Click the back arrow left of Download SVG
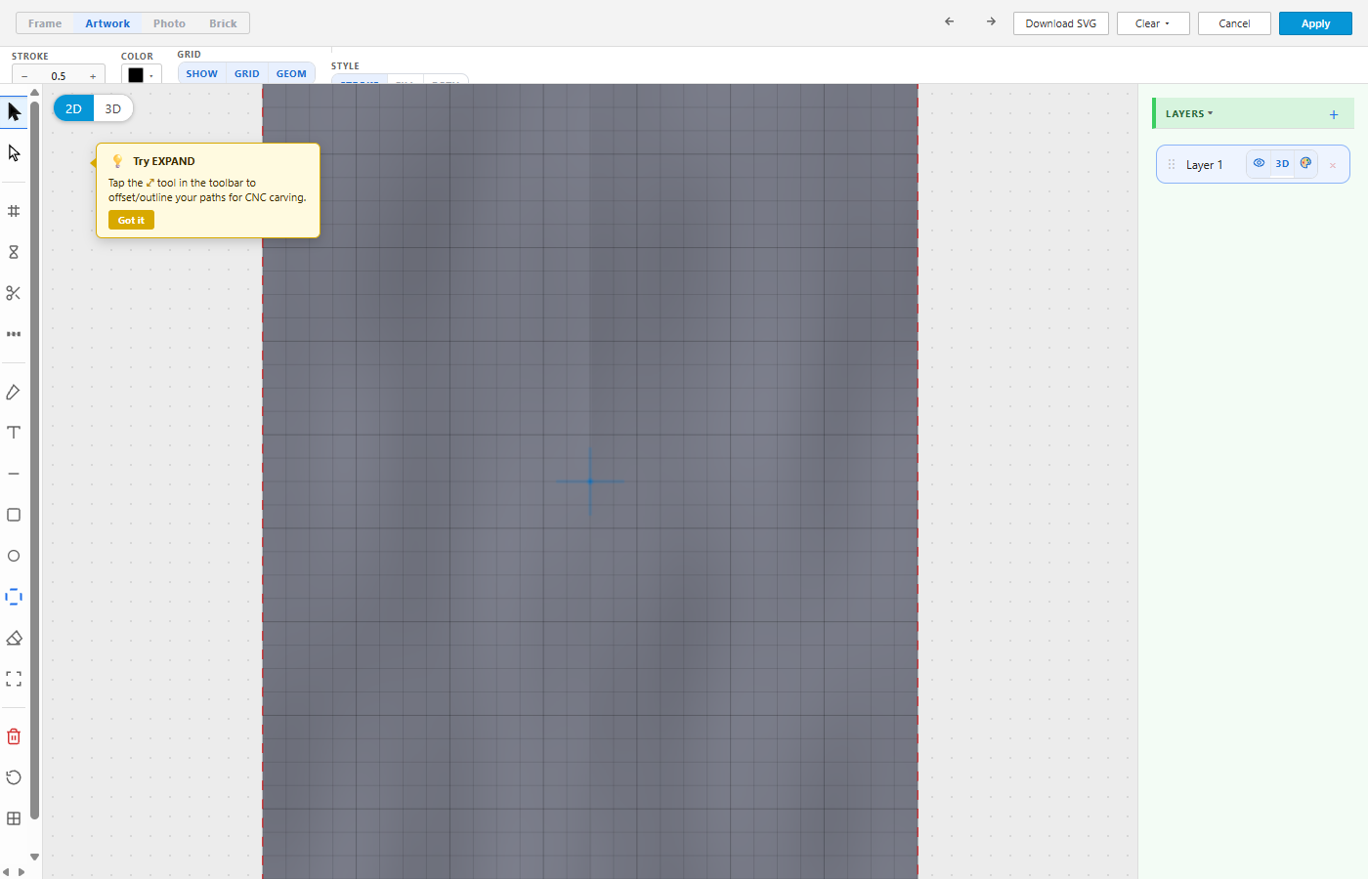 [x=949, y=21]
